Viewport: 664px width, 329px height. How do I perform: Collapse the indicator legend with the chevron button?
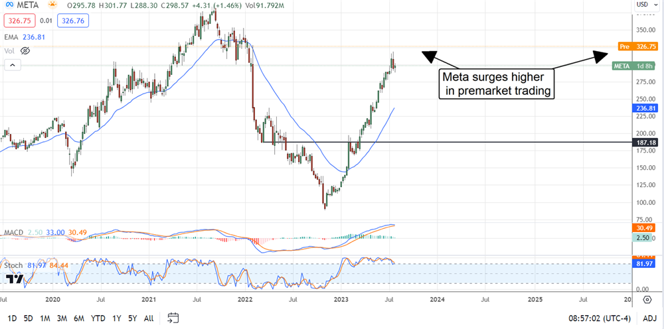pyautogui.click(x=12, y=65)
